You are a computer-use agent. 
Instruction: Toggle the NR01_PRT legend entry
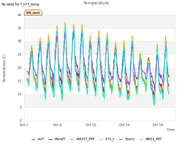pyautogui.click(x=151, y=139)
